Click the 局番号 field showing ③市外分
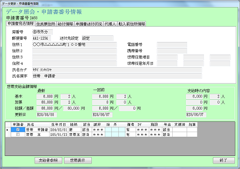 [43, 32]
